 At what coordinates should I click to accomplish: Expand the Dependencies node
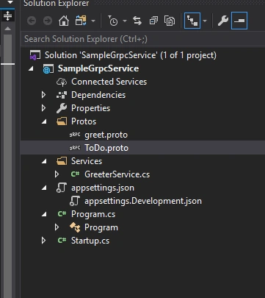click(43, 95)
